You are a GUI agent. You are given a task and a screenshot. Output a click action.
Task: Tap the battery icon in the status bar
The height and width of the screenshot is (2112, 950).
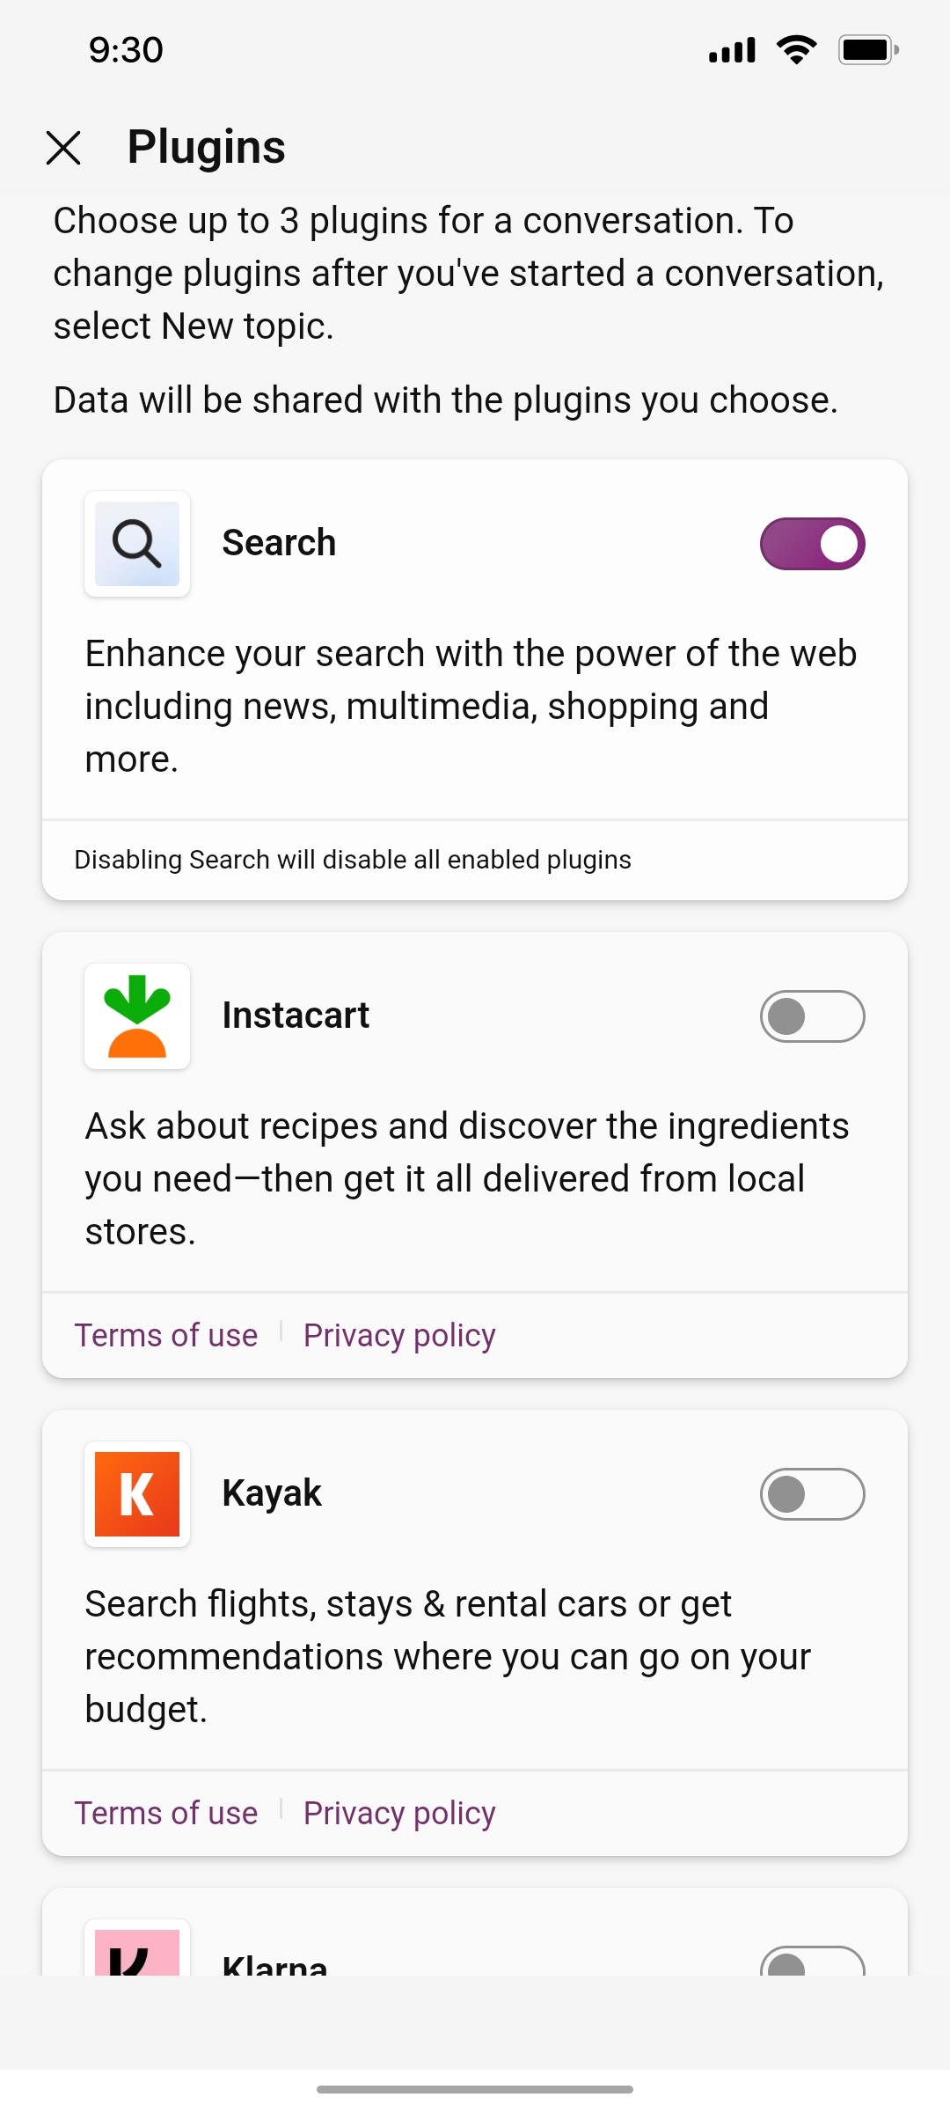pyautogui.click(x=866, y=50)
